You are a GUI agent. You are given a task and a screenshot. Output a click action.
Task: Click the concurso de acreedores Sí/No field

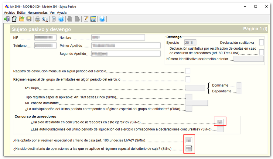[220, 122]
